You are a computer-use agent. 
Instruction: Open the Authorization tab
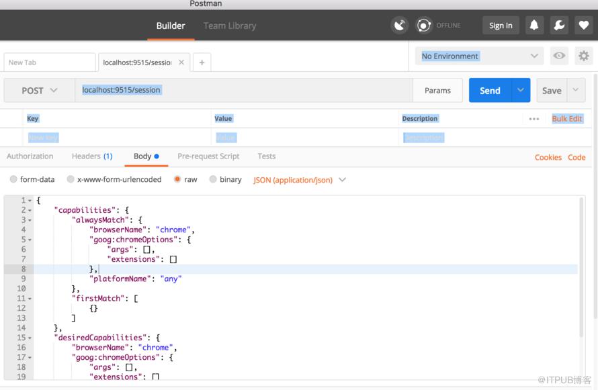tap(30, 156)
